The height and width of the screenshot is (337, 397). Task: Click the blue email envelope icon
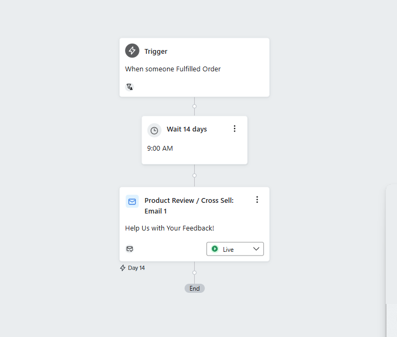[x=132, y=201]
